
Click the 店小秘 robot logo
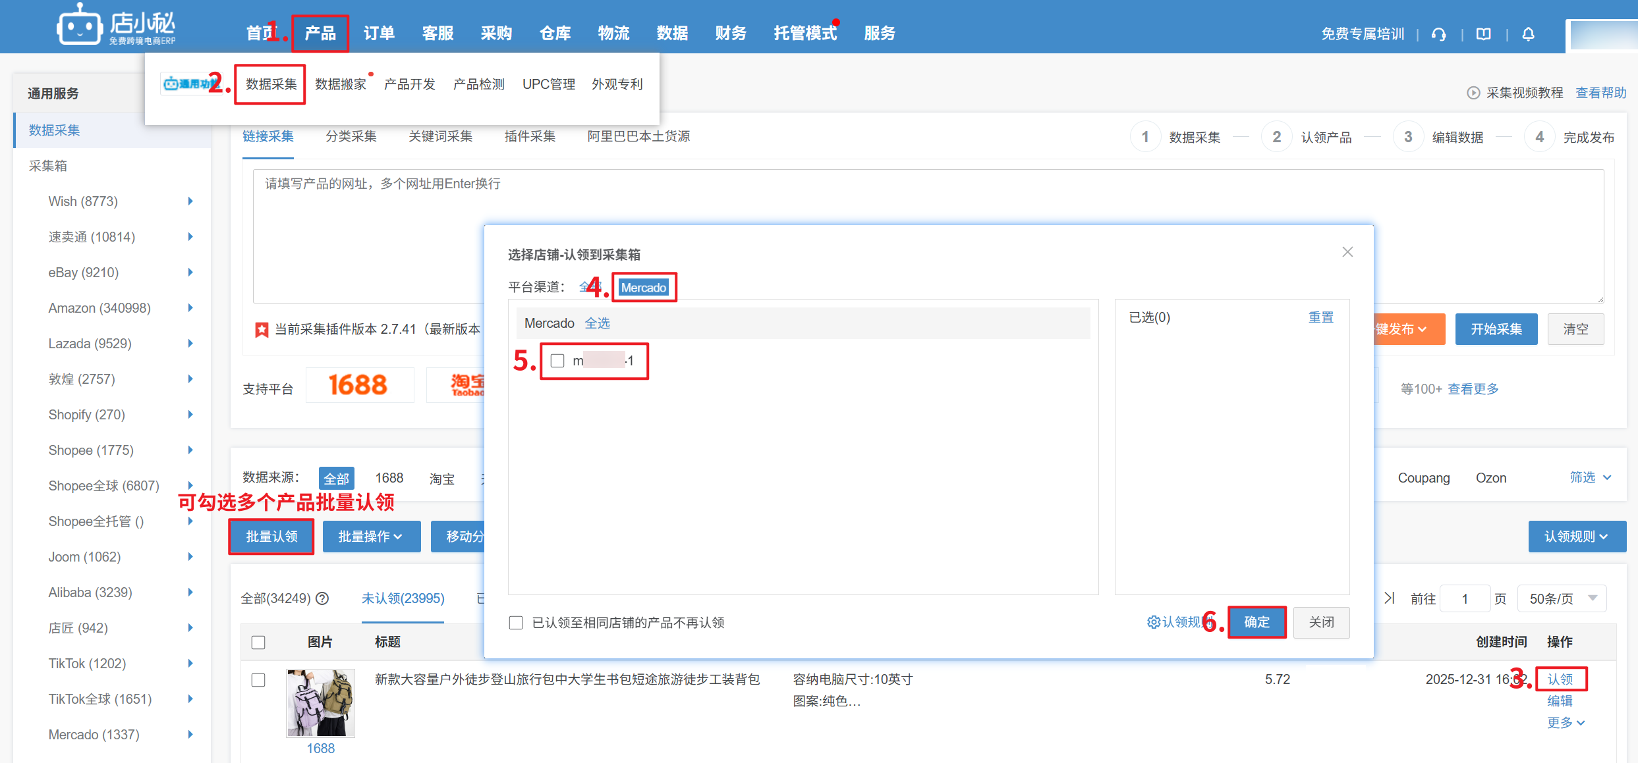[80, 27]
